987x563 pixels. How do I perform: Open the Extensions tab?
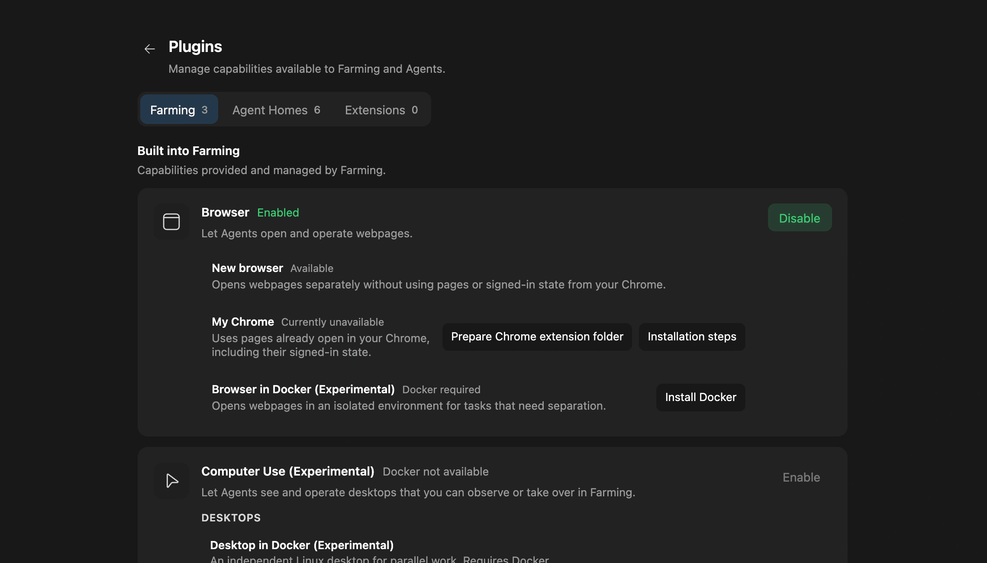[381, 110]
